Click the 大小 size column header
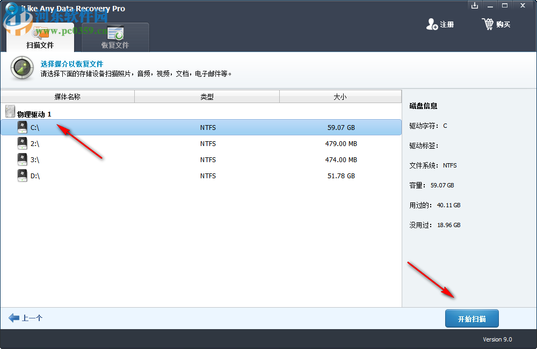The width and height of the screenshot is (537, 349). point(340,97)
